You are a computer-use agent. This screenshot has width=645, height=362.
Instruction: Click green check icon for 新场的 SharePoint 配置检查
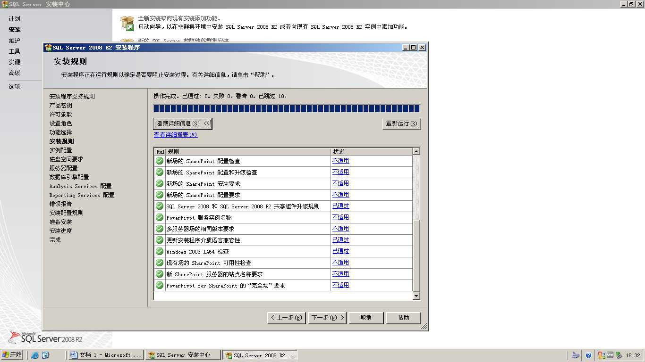pyautogui.click(x=160, y=161)
